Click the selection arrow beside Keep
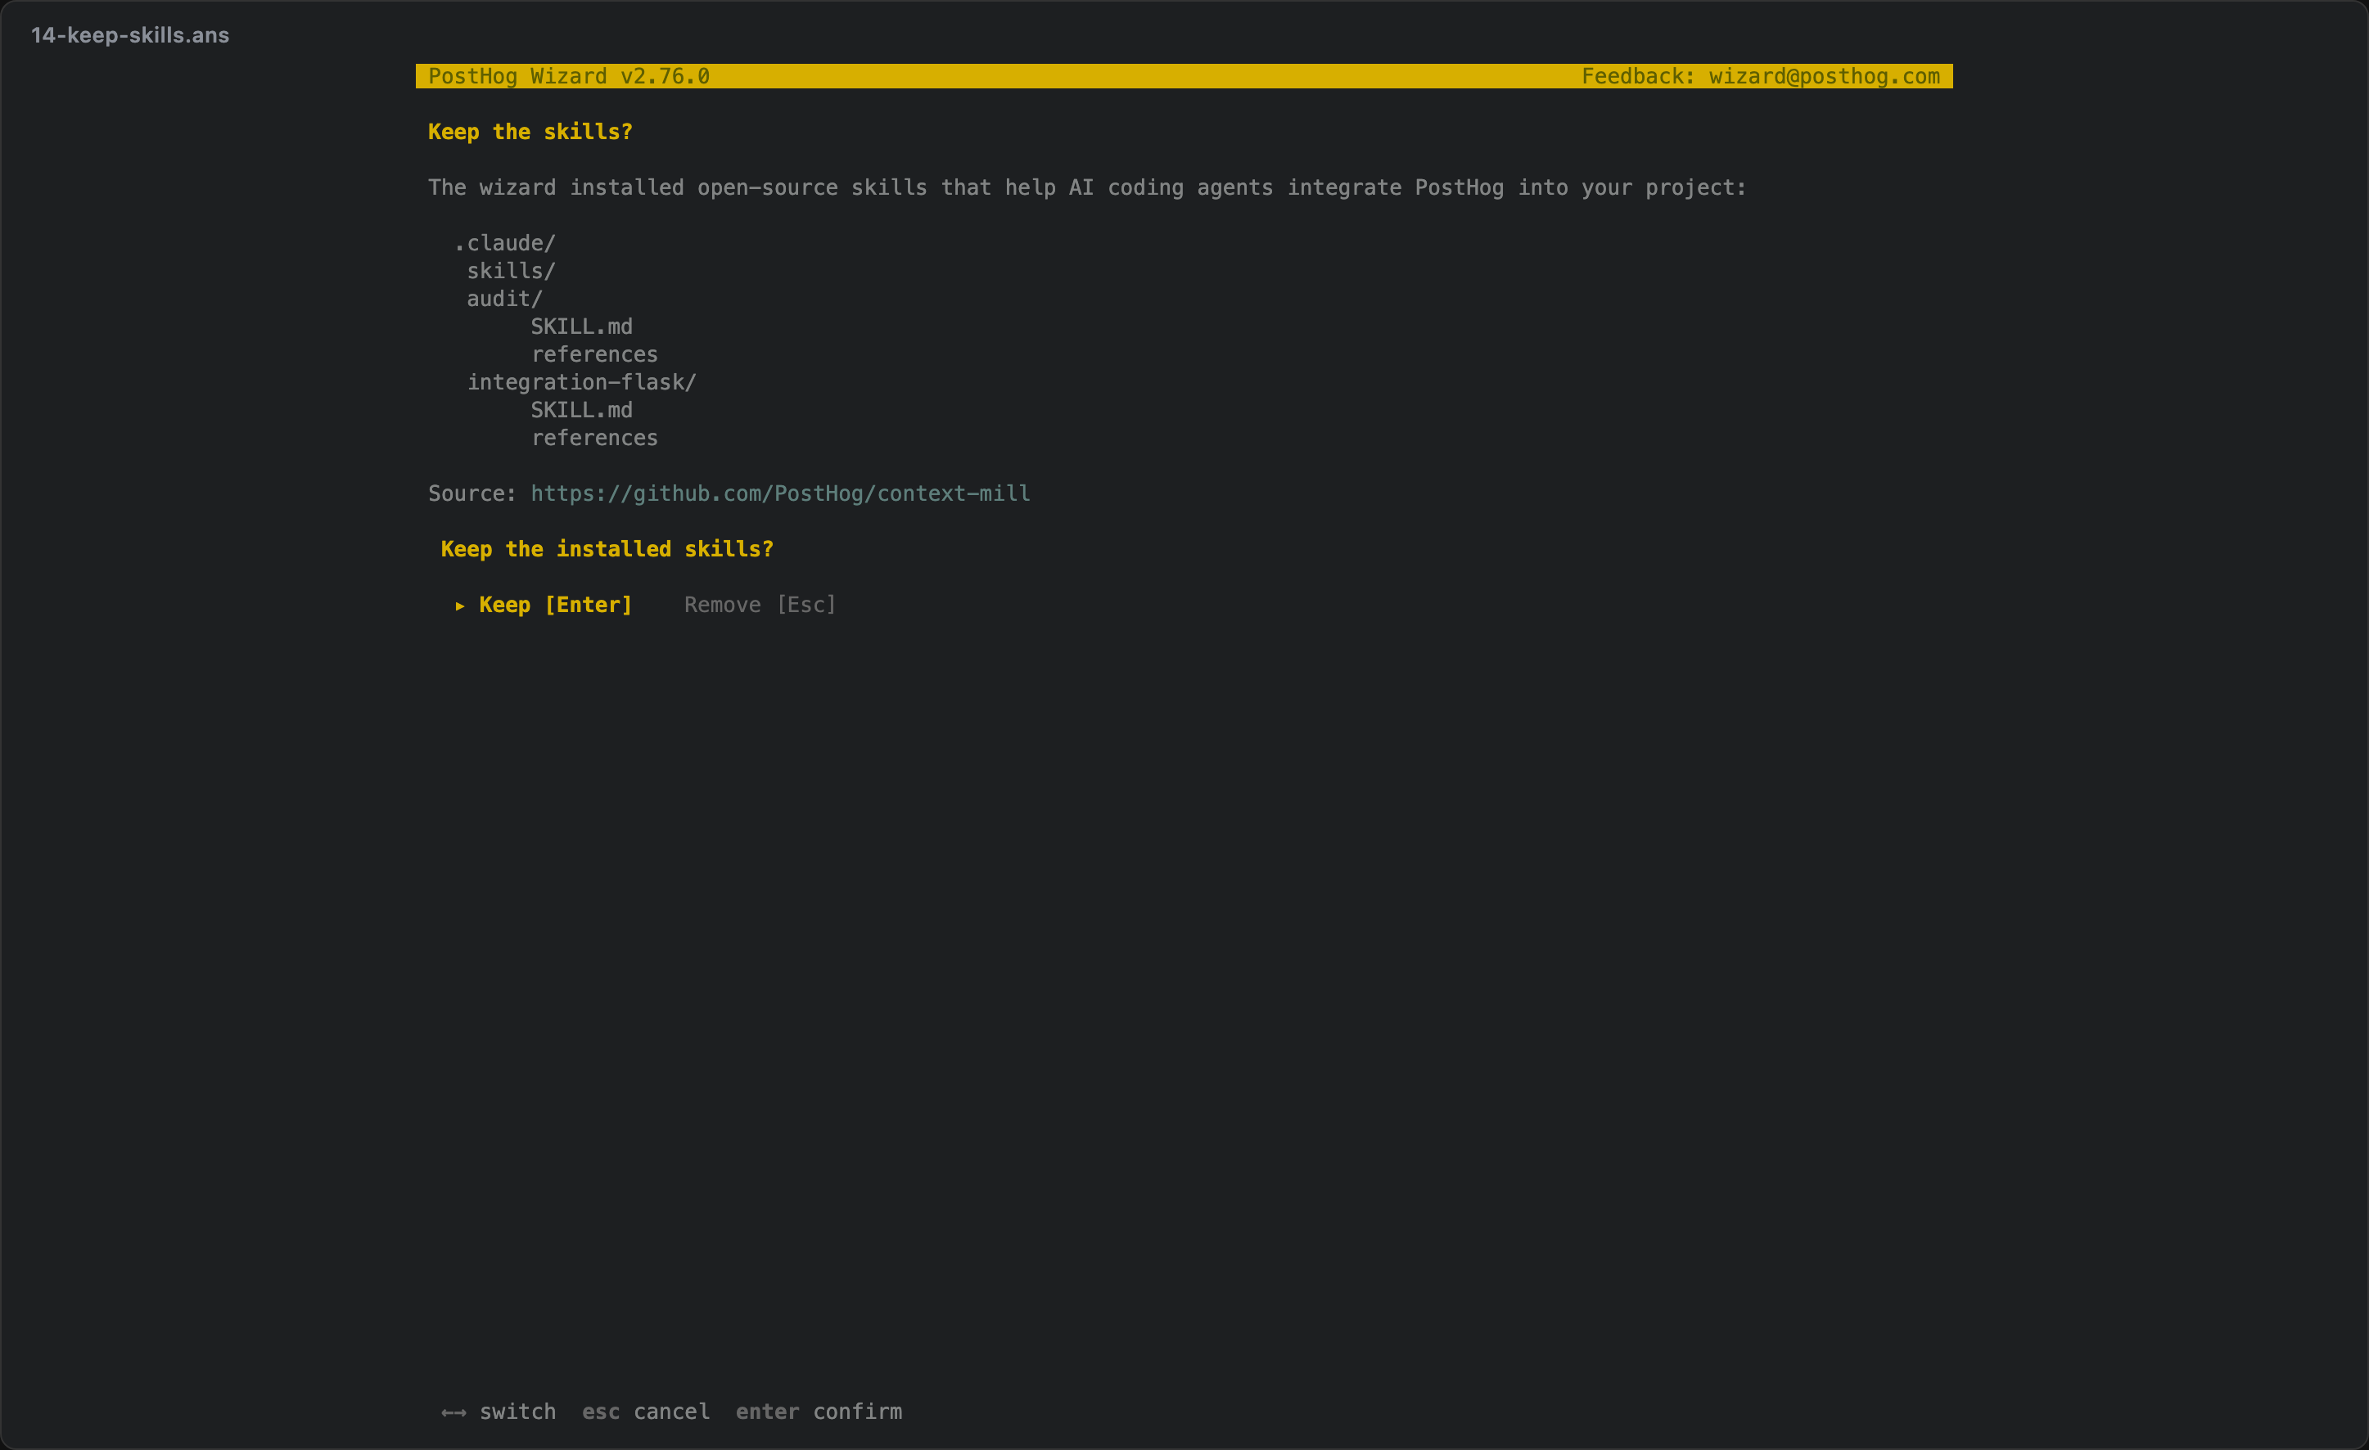 [459, 606]
